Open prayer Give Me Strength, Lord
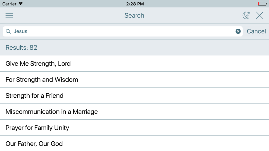 [x=134, y=64]
